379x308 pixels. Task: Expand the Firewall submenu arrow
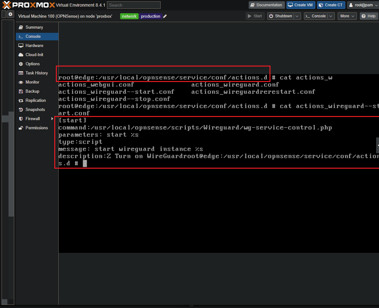click(52, 119)
